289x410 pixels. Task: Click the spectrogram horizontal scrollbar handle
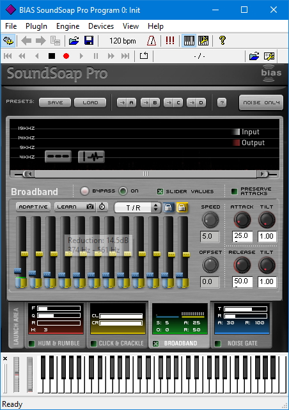click(146, 174)
